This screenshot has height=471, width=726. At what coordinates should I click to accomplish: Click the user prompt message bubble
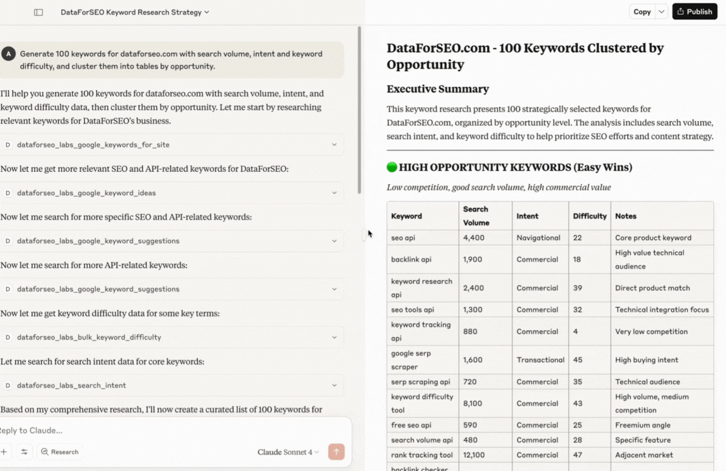(x=172, y=60)
